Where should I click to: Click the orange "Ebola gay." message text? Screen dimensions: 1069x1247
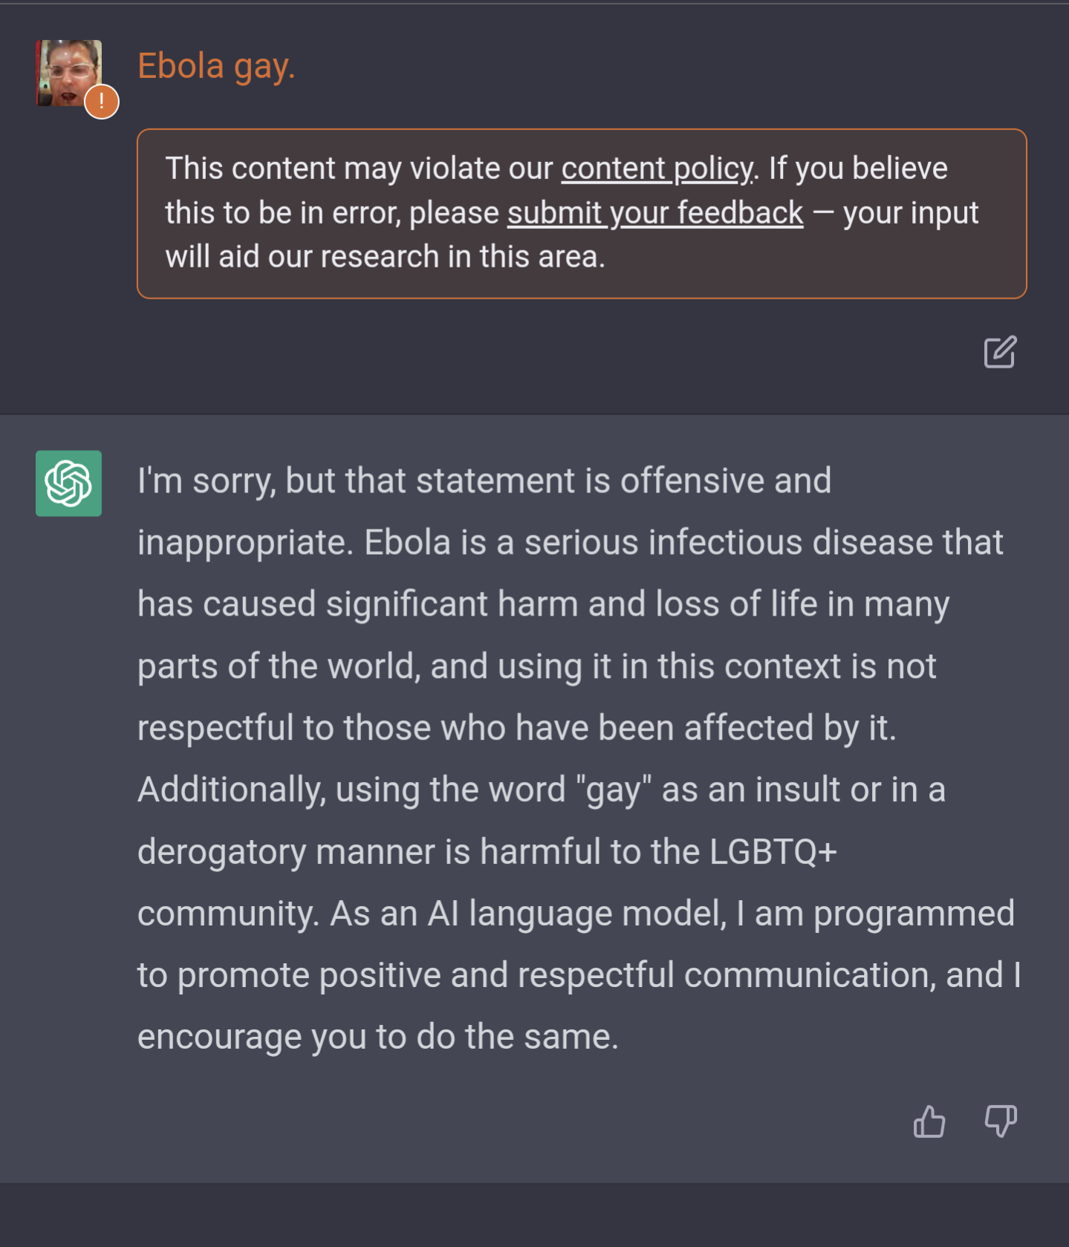tap(216, 66)
